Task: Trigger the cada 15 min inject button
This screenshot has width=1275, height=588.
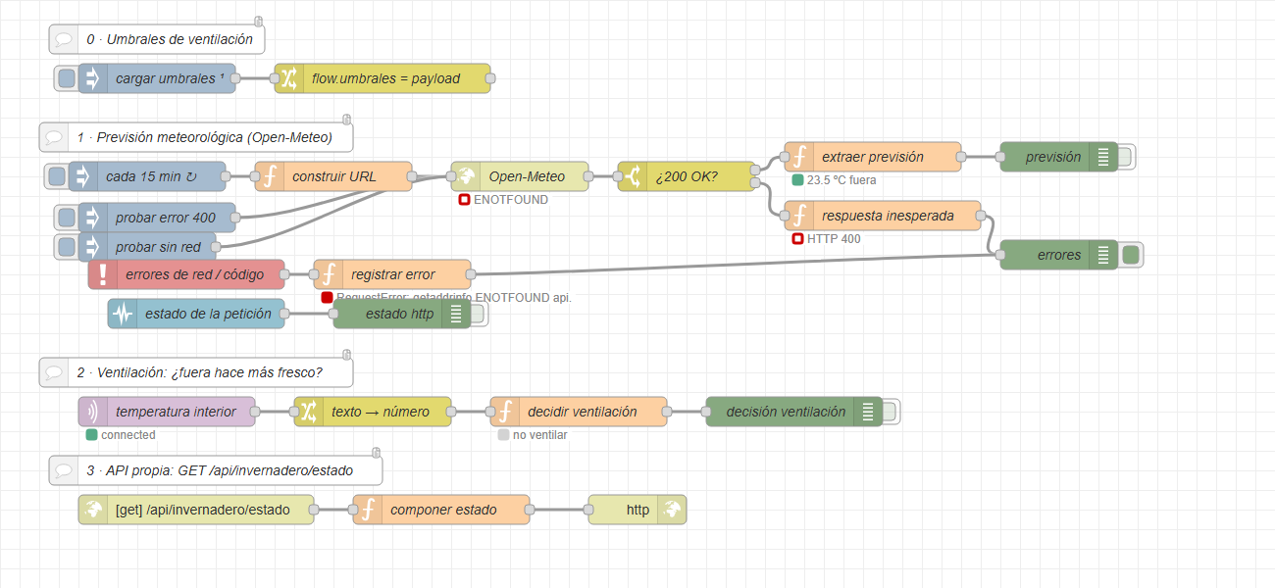Action: (57, 176)
